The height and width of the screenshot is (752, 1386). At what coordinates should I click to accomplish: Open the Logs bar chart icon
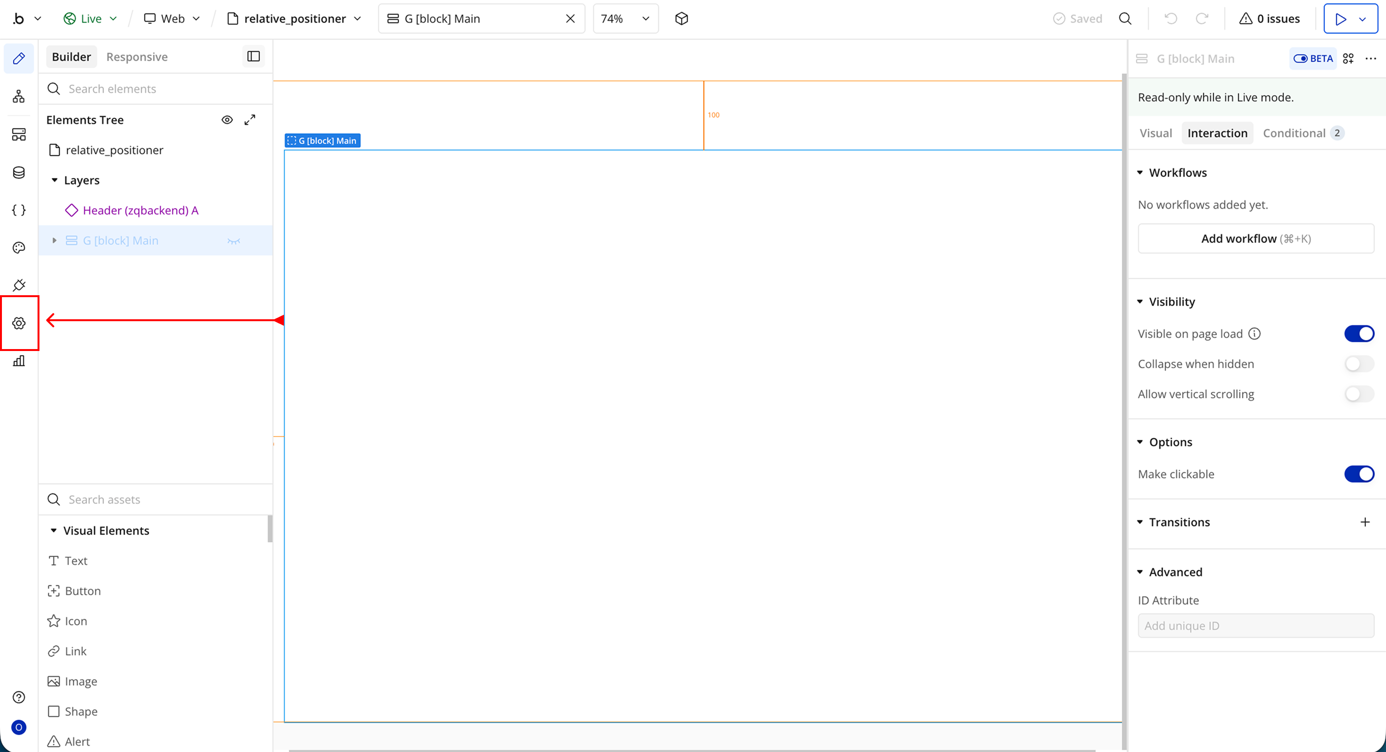tap(19, 361)
